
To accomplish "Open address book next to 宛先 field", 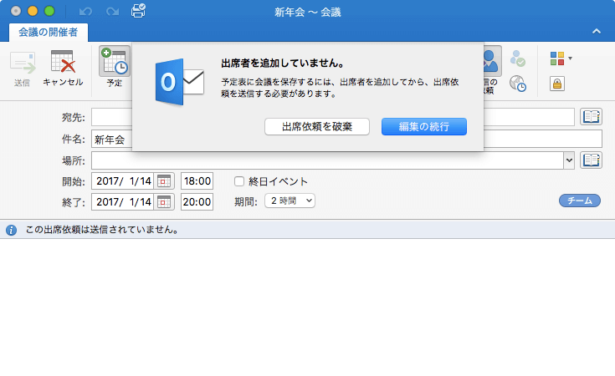I will 591,117.
